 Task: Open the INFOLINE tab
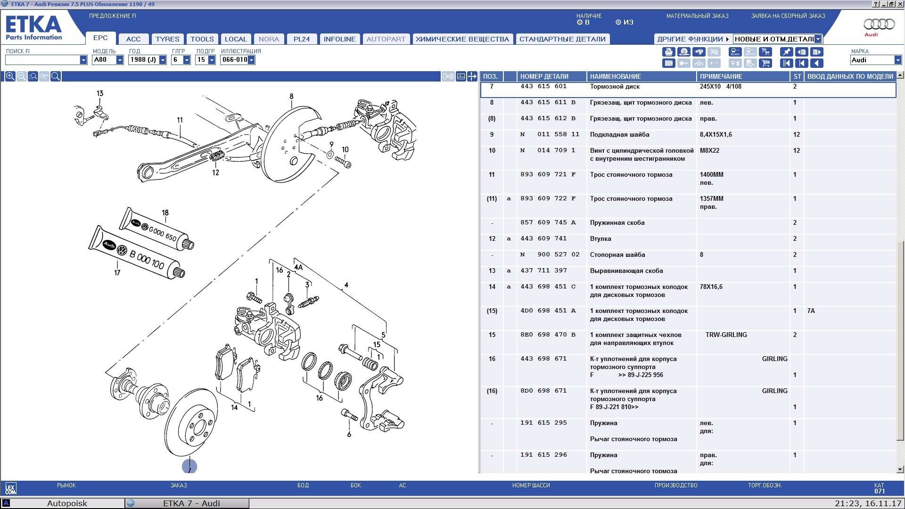(x=339, y=39)
